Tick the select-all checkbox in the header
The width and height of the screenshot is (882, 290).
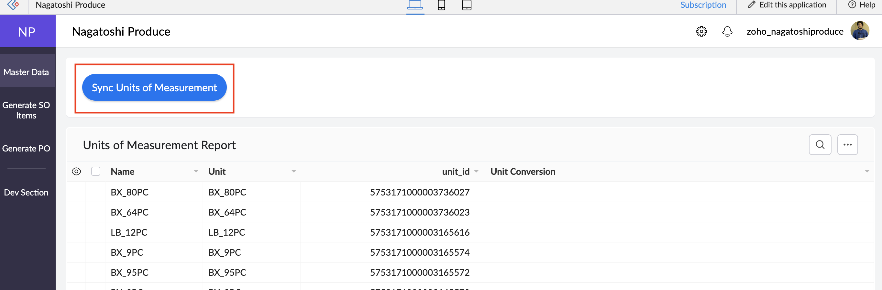pos(96,172)
